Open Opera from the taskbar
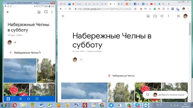 click(15, 105)
